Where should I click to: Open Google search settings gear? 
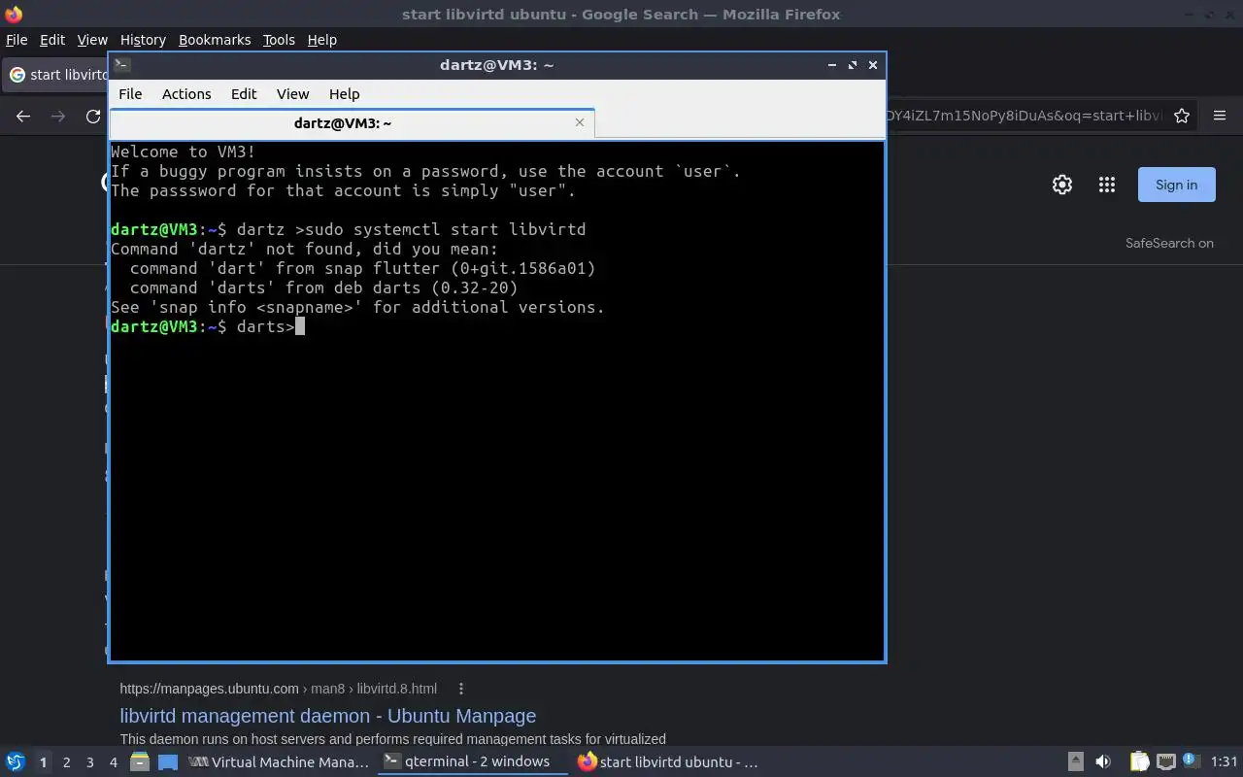[x=1062, y=185]
